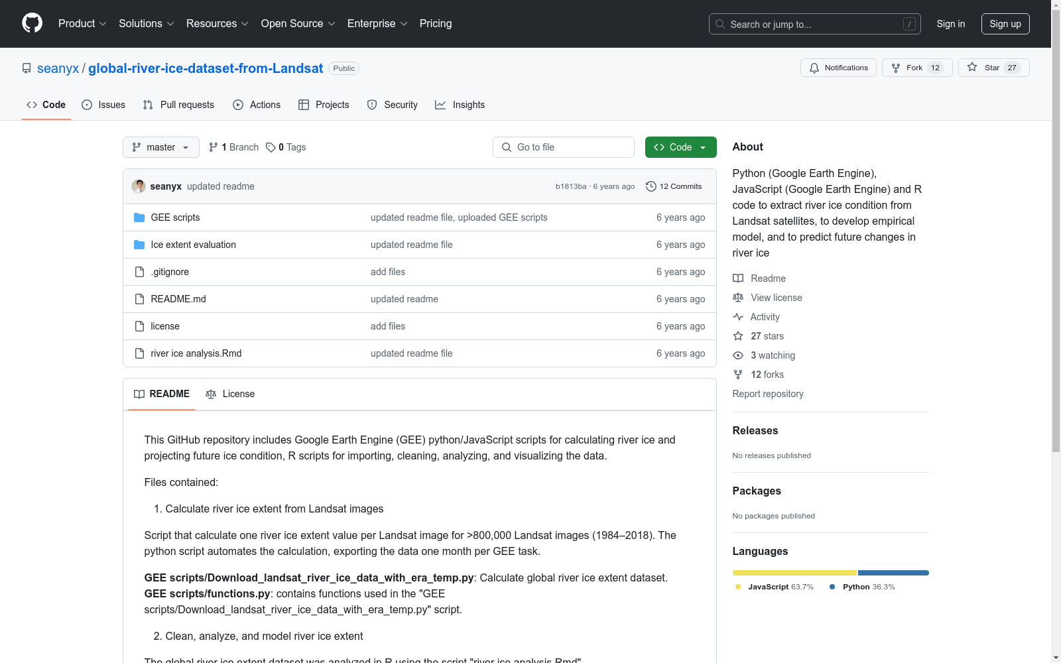Click the book icon beside Readme in About

(738, 278)
